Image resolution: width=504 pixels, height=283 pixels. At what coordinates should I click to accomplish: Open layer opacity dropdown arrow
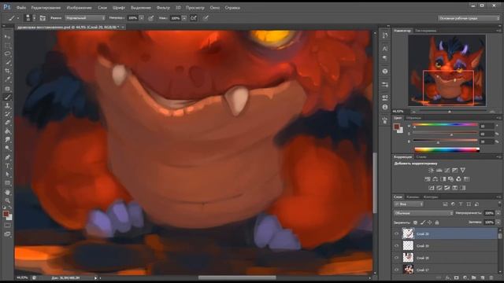point(498,213)
